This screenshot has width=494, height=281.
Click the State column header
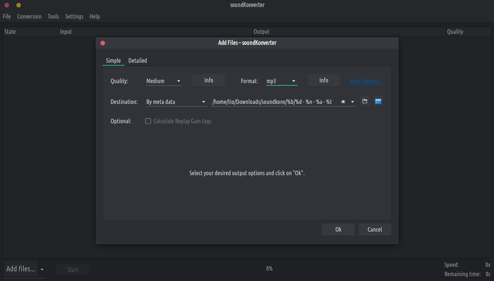31,32
